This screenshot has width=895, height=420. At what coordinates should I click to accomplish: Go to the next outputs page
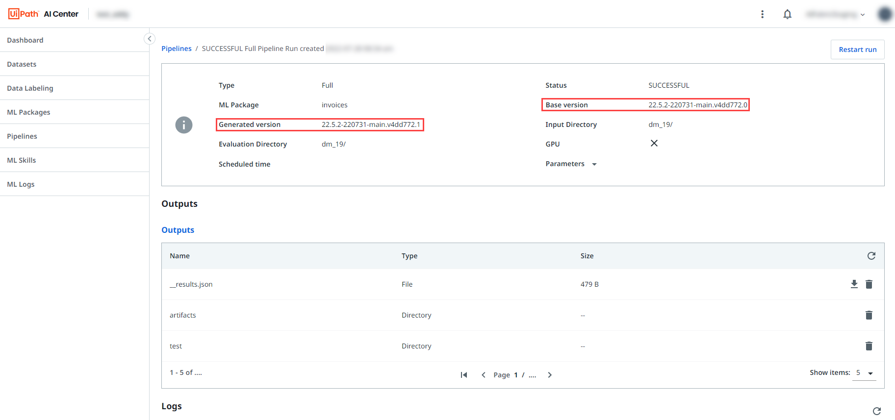(550, 375)
